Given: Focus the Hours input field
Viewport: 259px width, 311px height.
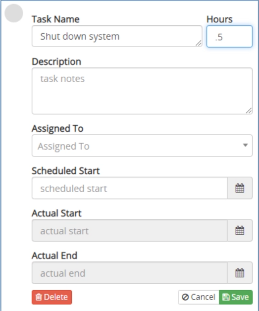Looking at the screenshot, I should tap(229, 36).
